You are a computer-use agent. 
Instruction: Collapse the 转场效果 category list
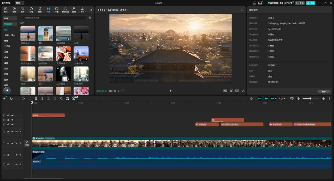click(10, 24)
